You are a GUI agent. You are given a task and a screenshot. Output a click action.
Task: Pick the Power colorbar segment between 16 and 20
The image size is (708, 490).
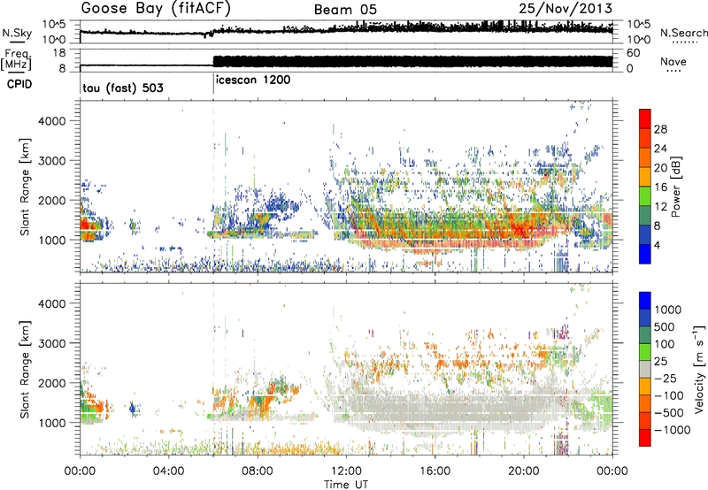tap(645, 177)
